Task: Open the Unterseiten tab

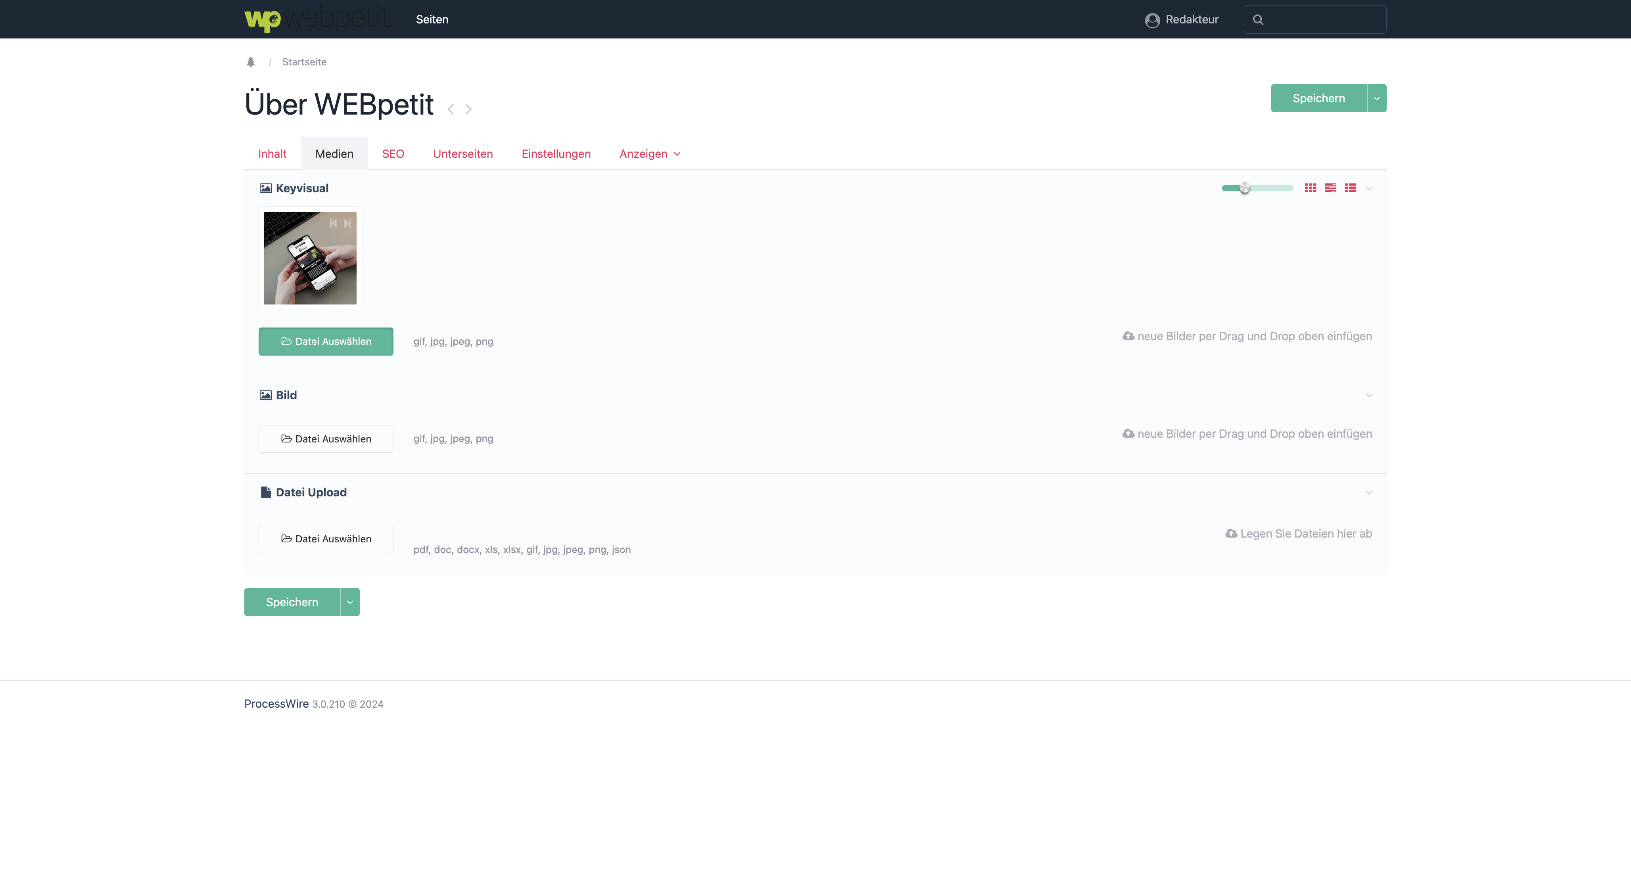Action: click(x=463, y=154)
